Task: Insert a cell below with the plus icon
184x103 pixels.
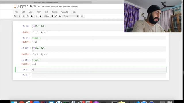Action: point(19,16)
